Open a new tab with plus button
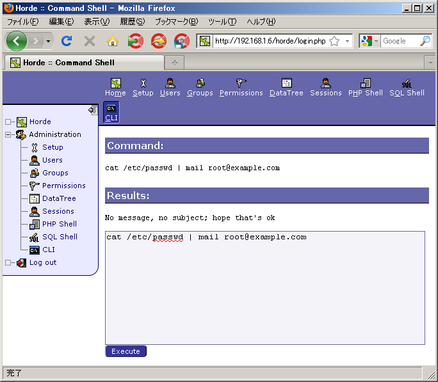 [175, 63]
